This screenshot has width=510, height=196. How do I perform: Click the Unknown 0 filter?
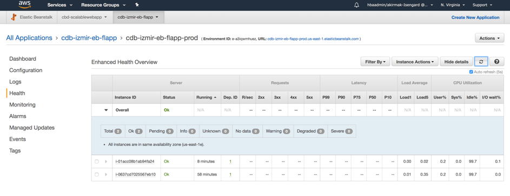tap(216, 131)
